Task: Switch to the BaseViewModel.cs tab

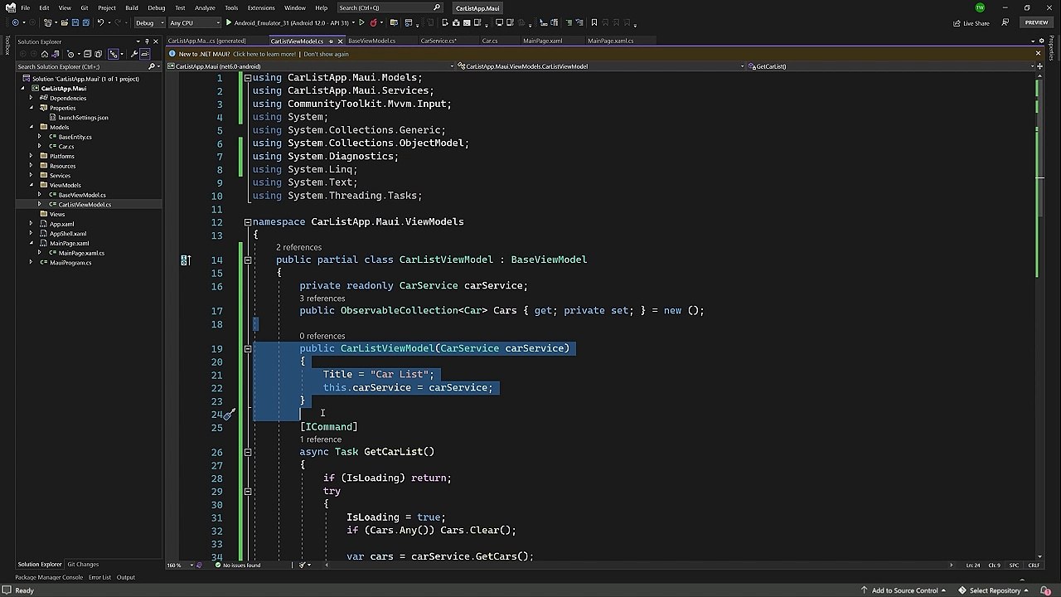Action: [x=371, y=41]
